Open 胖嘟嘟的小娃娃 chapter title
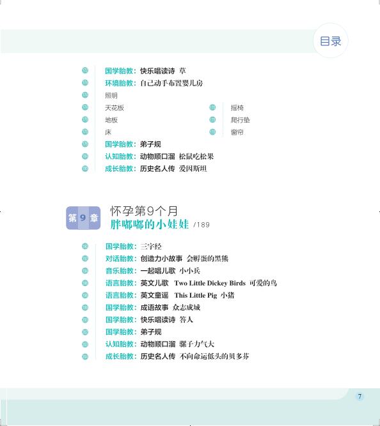 [x=150, y=224]
